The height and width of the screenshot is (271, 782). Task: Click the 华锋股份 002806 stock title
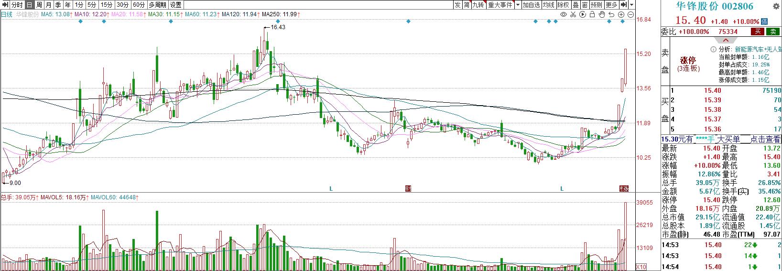[714, 6]
